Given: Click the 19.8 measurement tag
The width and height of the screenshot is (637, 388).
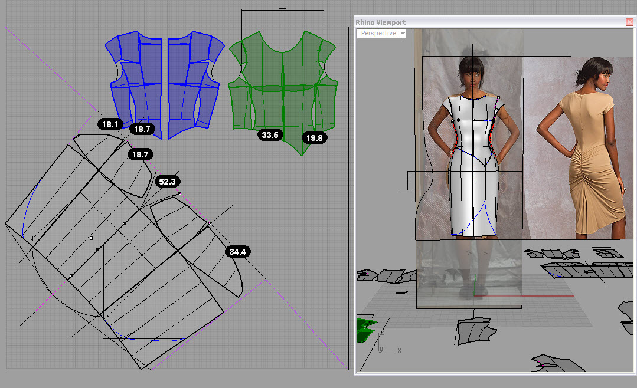Looking at the screenshot, I should click(314, 138).
